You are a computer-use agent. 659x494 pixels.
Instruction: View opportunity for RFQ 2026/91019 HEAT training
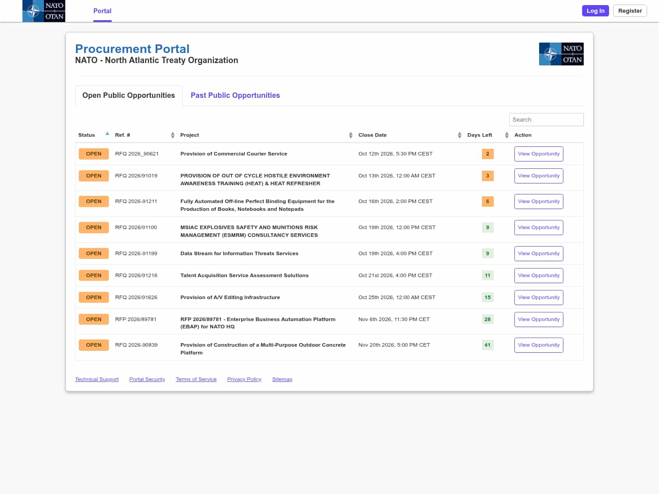[x=539, y=176]
